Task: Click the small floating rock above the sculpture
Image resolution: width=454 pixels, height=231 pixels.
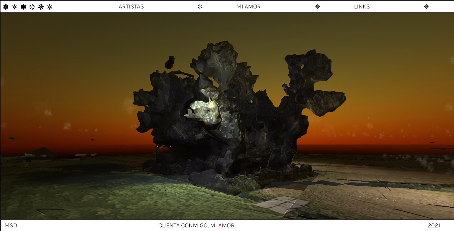Action: 170,62
